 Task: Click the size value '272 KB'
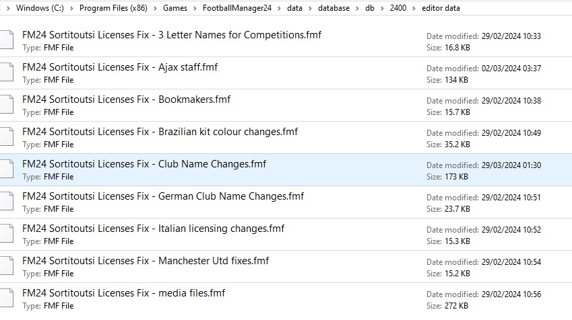(x=456, y=306)
